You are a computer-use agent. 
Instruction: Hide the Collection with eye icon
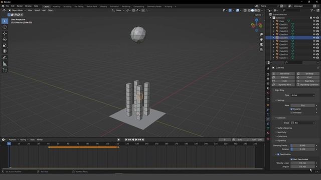[314, 18]
